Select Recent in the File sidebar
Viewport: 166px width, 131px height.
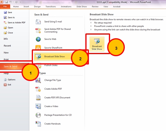[7, 46]
